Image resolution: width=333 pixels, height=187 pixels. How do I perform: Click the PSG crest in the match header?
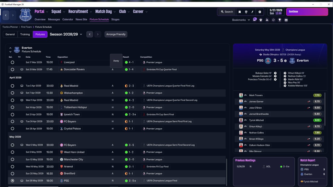tap(268, 61)
